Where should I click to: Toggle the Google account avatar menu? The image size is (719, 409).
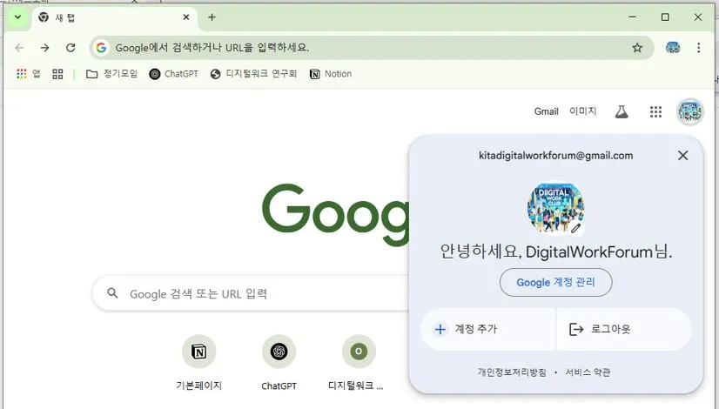689,112
